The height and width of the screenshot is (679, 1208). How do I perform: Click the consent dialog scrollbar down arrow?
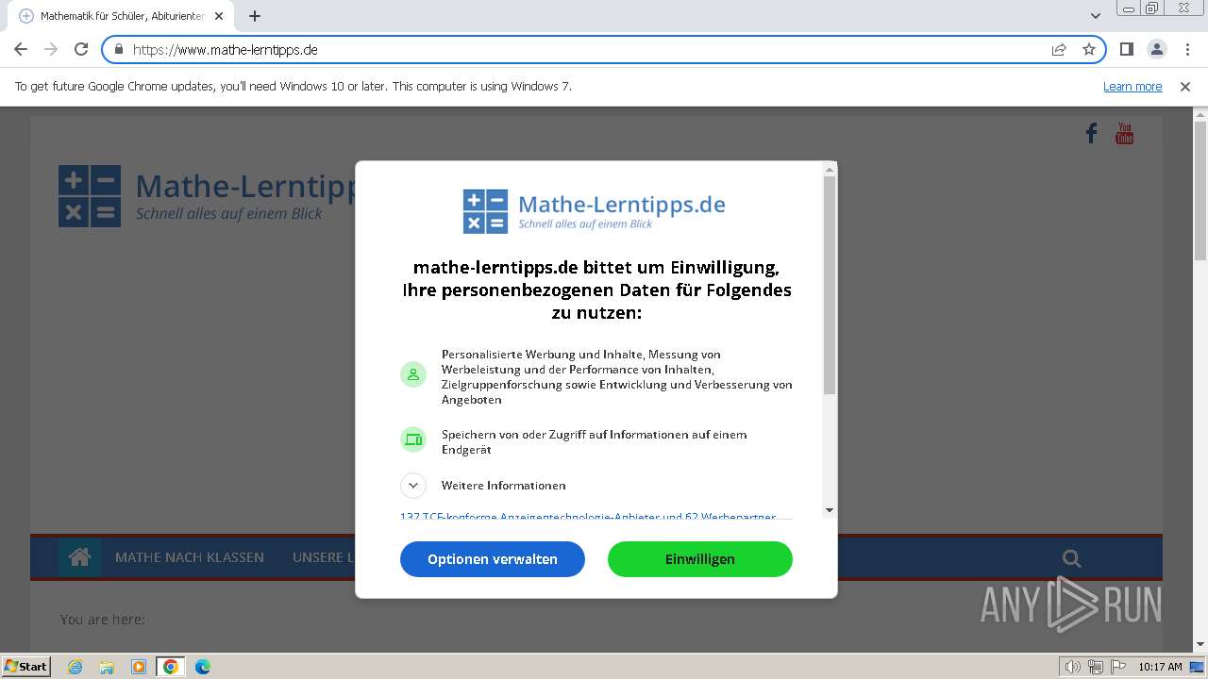[830, 510]
